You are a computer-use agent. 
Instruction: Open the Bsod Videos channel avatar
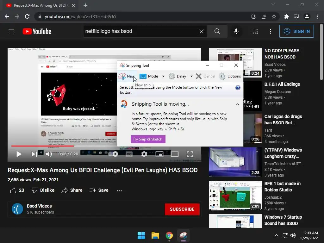click(x=17, y=209)
